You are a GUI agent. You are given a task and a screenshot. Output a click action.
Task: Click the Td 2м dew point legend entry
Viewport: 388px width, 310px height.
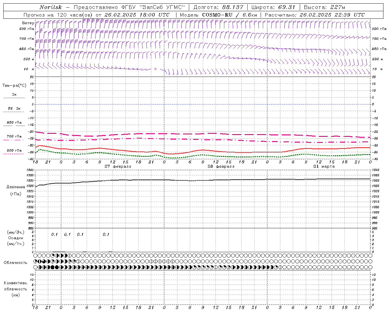[14, 109]
